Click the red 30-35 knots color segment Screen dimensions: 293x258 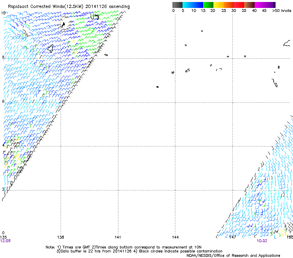click(x=239, y=5)
